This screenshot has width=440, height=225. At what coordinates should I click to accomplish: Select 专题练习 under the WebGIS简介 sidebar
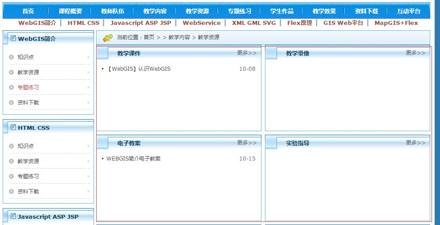click(x=28, y=87)
